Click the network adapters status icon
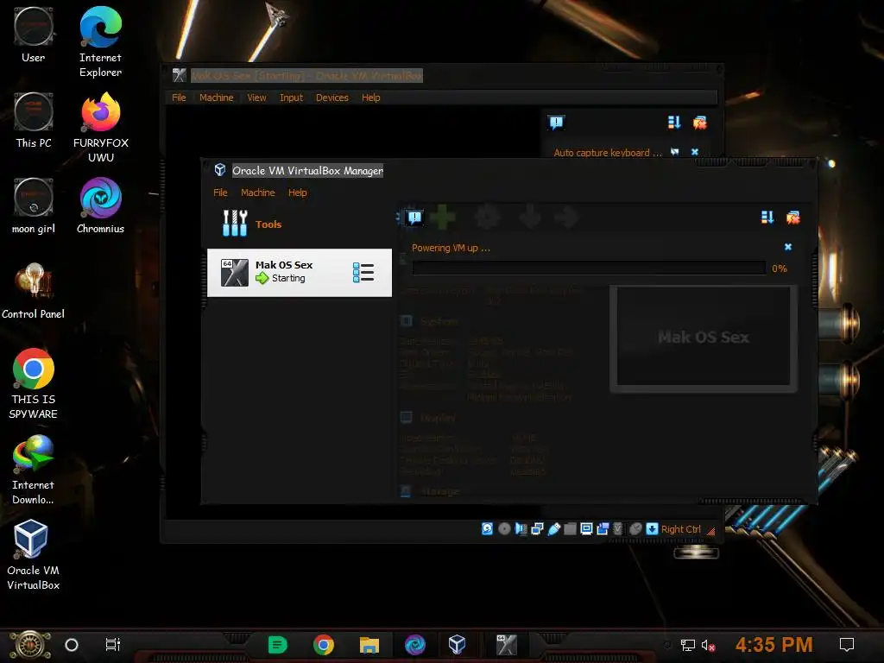 (537, 528)
